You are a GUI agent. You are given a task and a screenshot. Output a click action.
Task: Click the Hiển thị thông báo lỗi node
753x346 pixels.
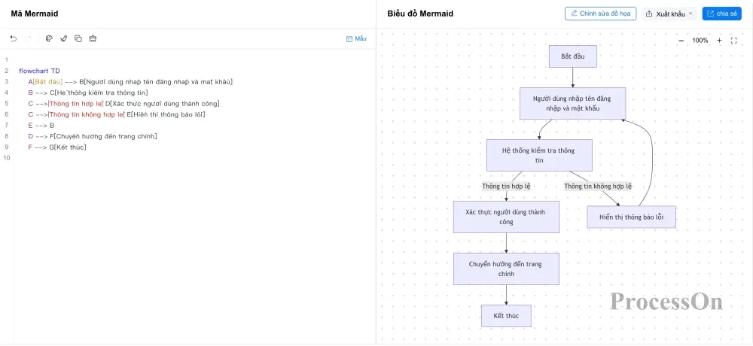click(632, 217)
